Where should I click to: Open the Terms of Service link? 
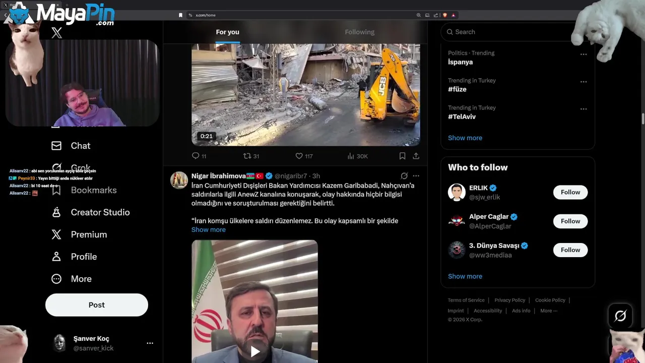point(466,300)
